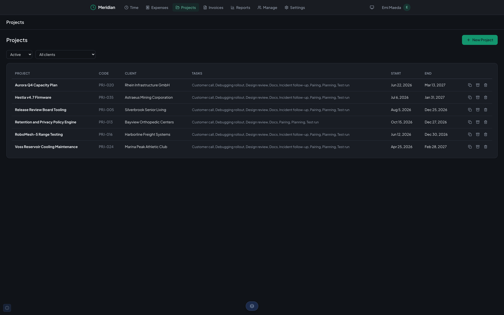Duplicate the Aurora Q4 Capacity Plan project
This screenshot has height=315, width=504.
[470, 85]
